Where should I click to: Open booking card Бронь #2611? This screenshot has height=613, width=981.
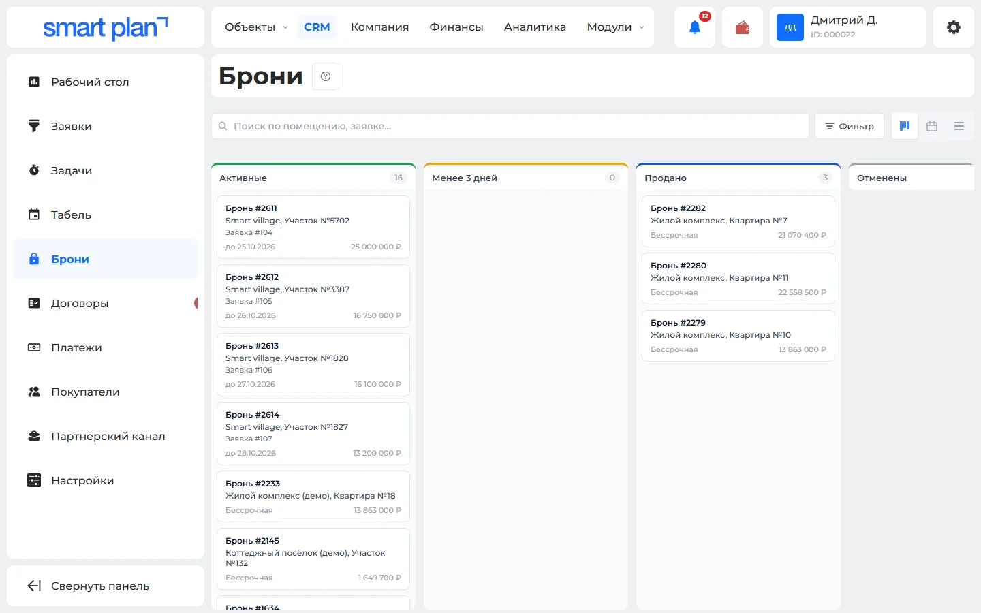pyautogui.click(x=313, y=227)
